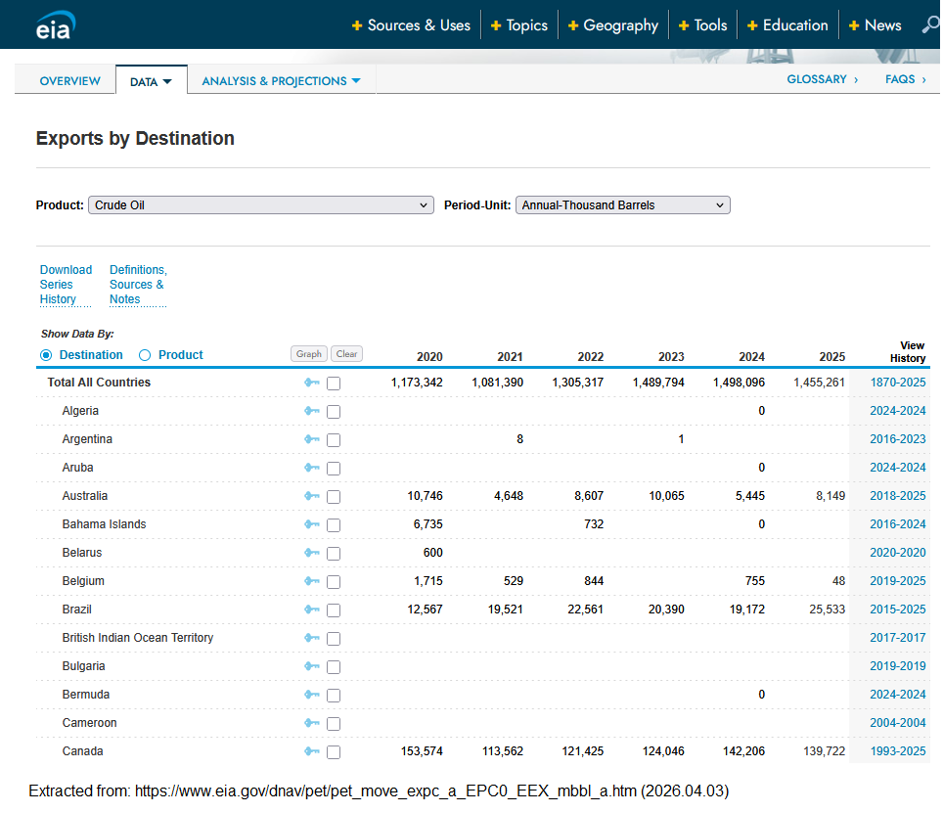The image size is (943, 813).
Task: Expand the Analysis & Projections menu
Action: [x=281, y=81]
